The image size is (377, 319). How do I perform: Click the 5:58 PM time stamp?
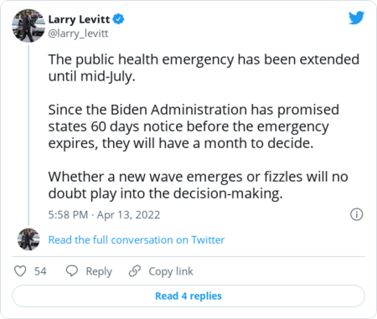point(68,215)
